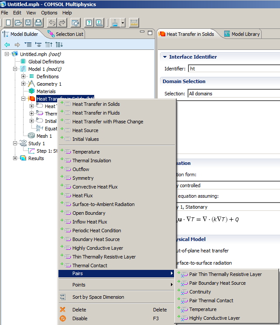
Task: Click the Identifier text field
Action: (233, 69)
